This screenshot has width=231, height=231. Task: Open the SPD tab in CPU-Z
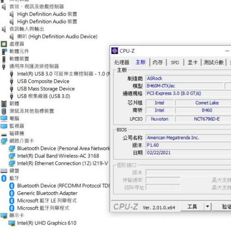175,62
